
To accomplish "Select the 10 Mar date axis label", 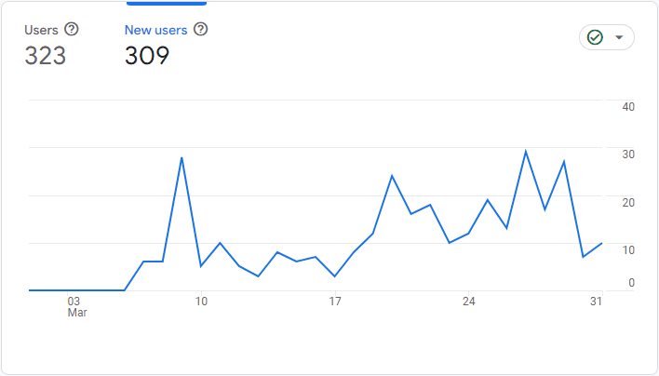I will tap(201, 302).
